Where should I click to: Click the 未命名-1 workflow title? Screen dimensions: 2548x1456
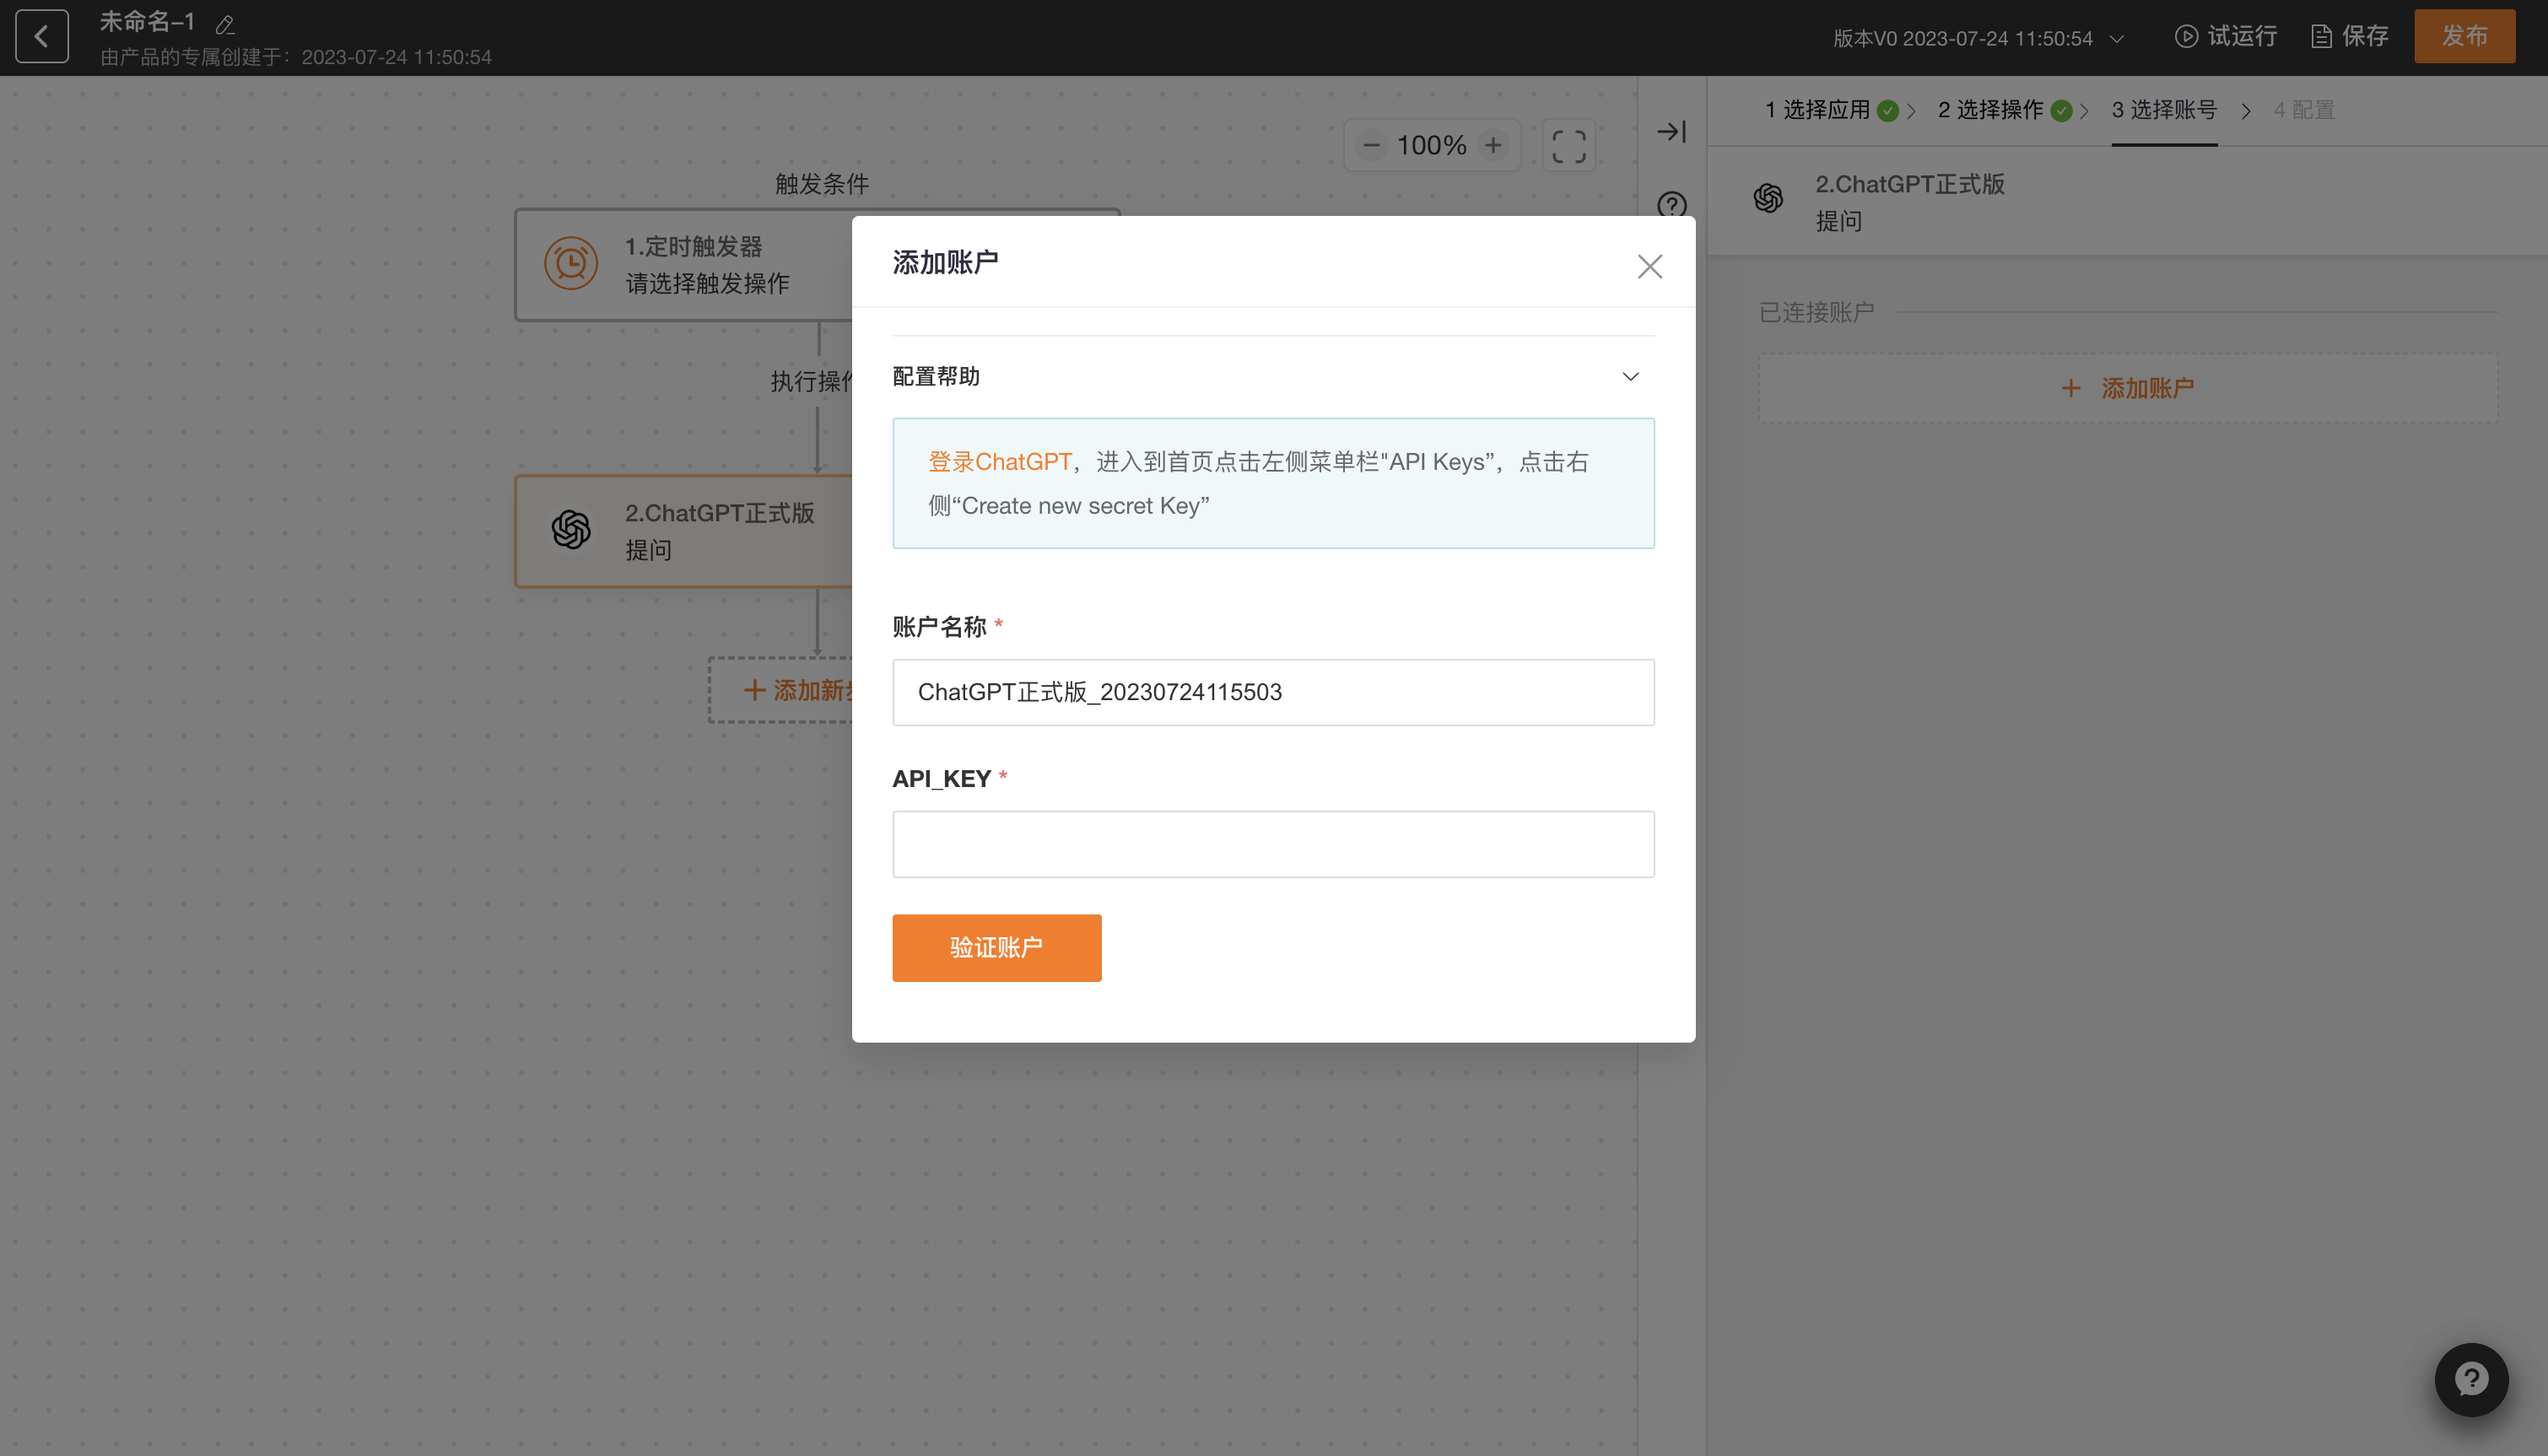pyautogui.click(x=147, y=22)
